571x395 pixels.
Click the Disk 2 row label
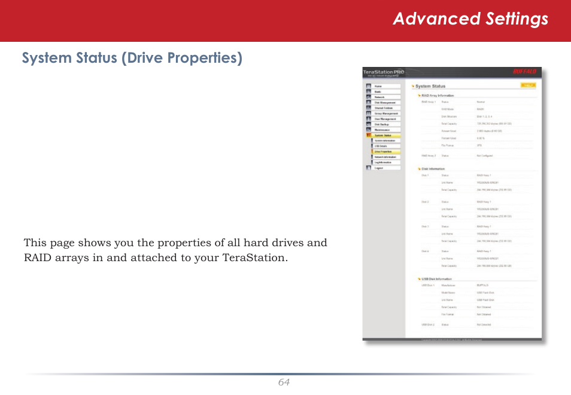tap(425, 202)
